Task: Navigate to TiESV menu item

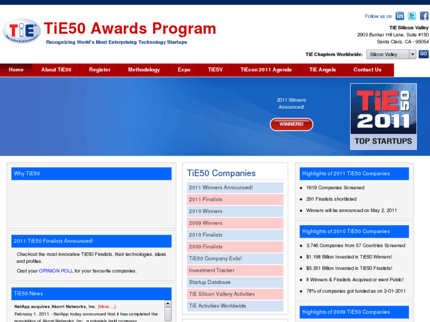Action: coord(215,70)
